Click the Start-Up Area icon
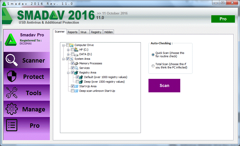This screenshot has height=146, width=240. (76, 86)
